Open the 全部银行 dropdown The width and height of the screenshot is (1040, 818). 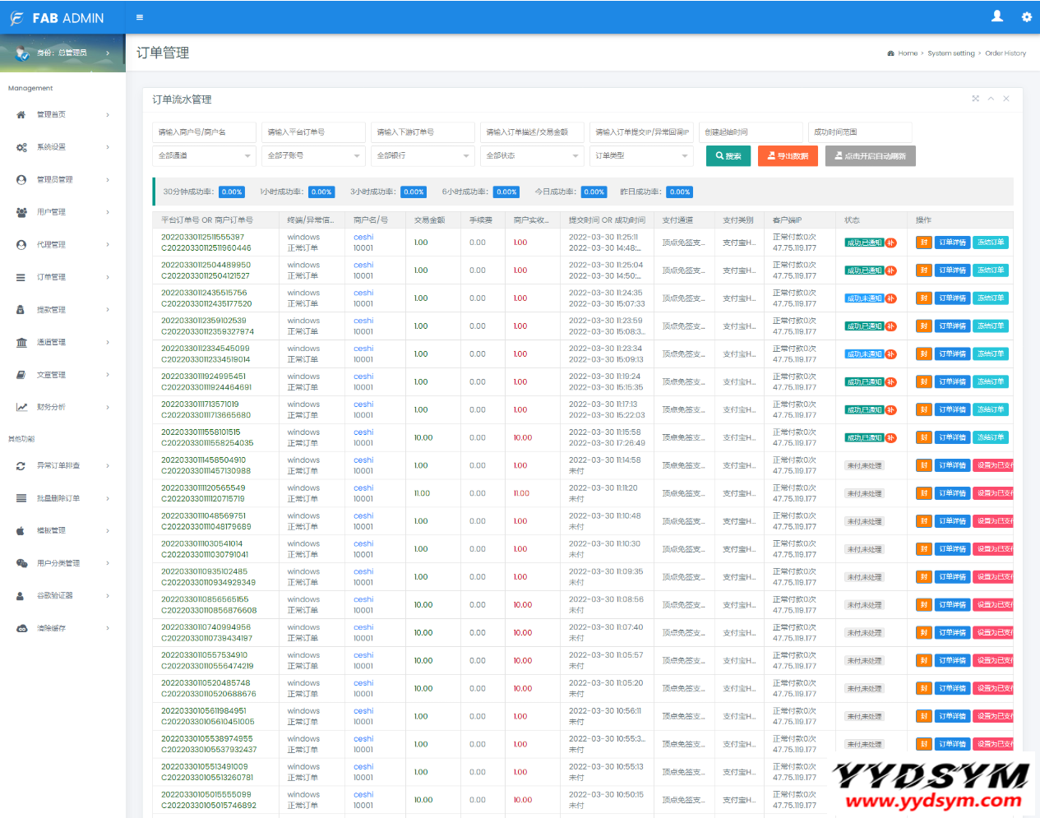(x=423, y=156)
